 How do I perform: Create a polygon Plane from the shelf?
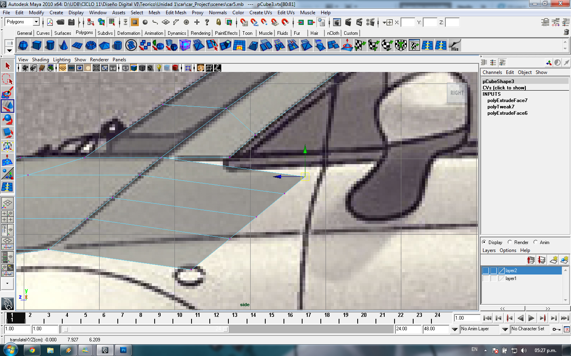[x=77, y=45]
